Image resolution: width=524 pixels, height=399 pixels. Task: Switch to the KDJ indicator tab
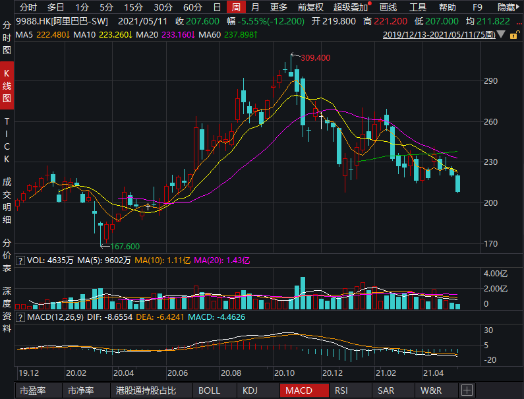click(x=250, y=390)
